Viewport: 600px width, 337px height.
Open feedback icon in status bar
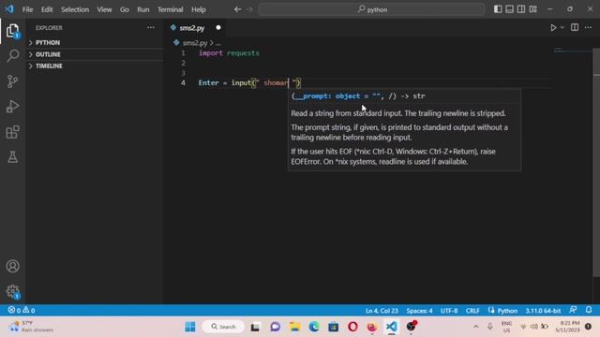pos(573,310)
